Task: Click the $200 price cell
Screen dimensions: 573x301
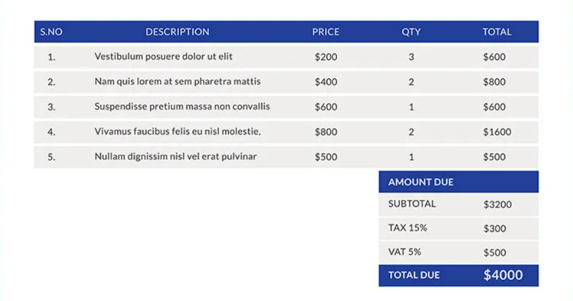Action: tap(326, 57)
